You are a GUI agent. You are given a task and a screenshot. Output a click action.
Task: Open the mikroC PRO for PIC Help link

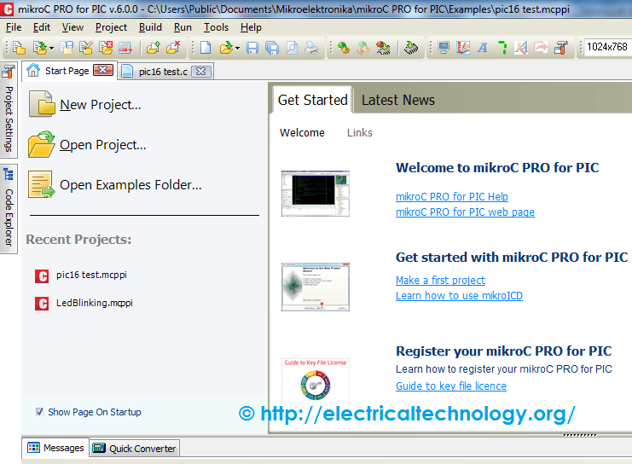pos(452,197)
